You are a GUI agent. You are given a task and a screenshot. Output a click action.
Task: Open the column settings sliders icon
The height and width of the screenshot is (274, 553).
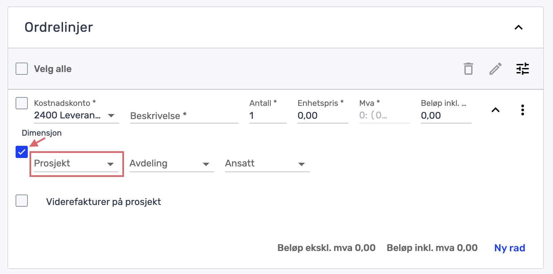pyautogui.click(x=523, y=69)
